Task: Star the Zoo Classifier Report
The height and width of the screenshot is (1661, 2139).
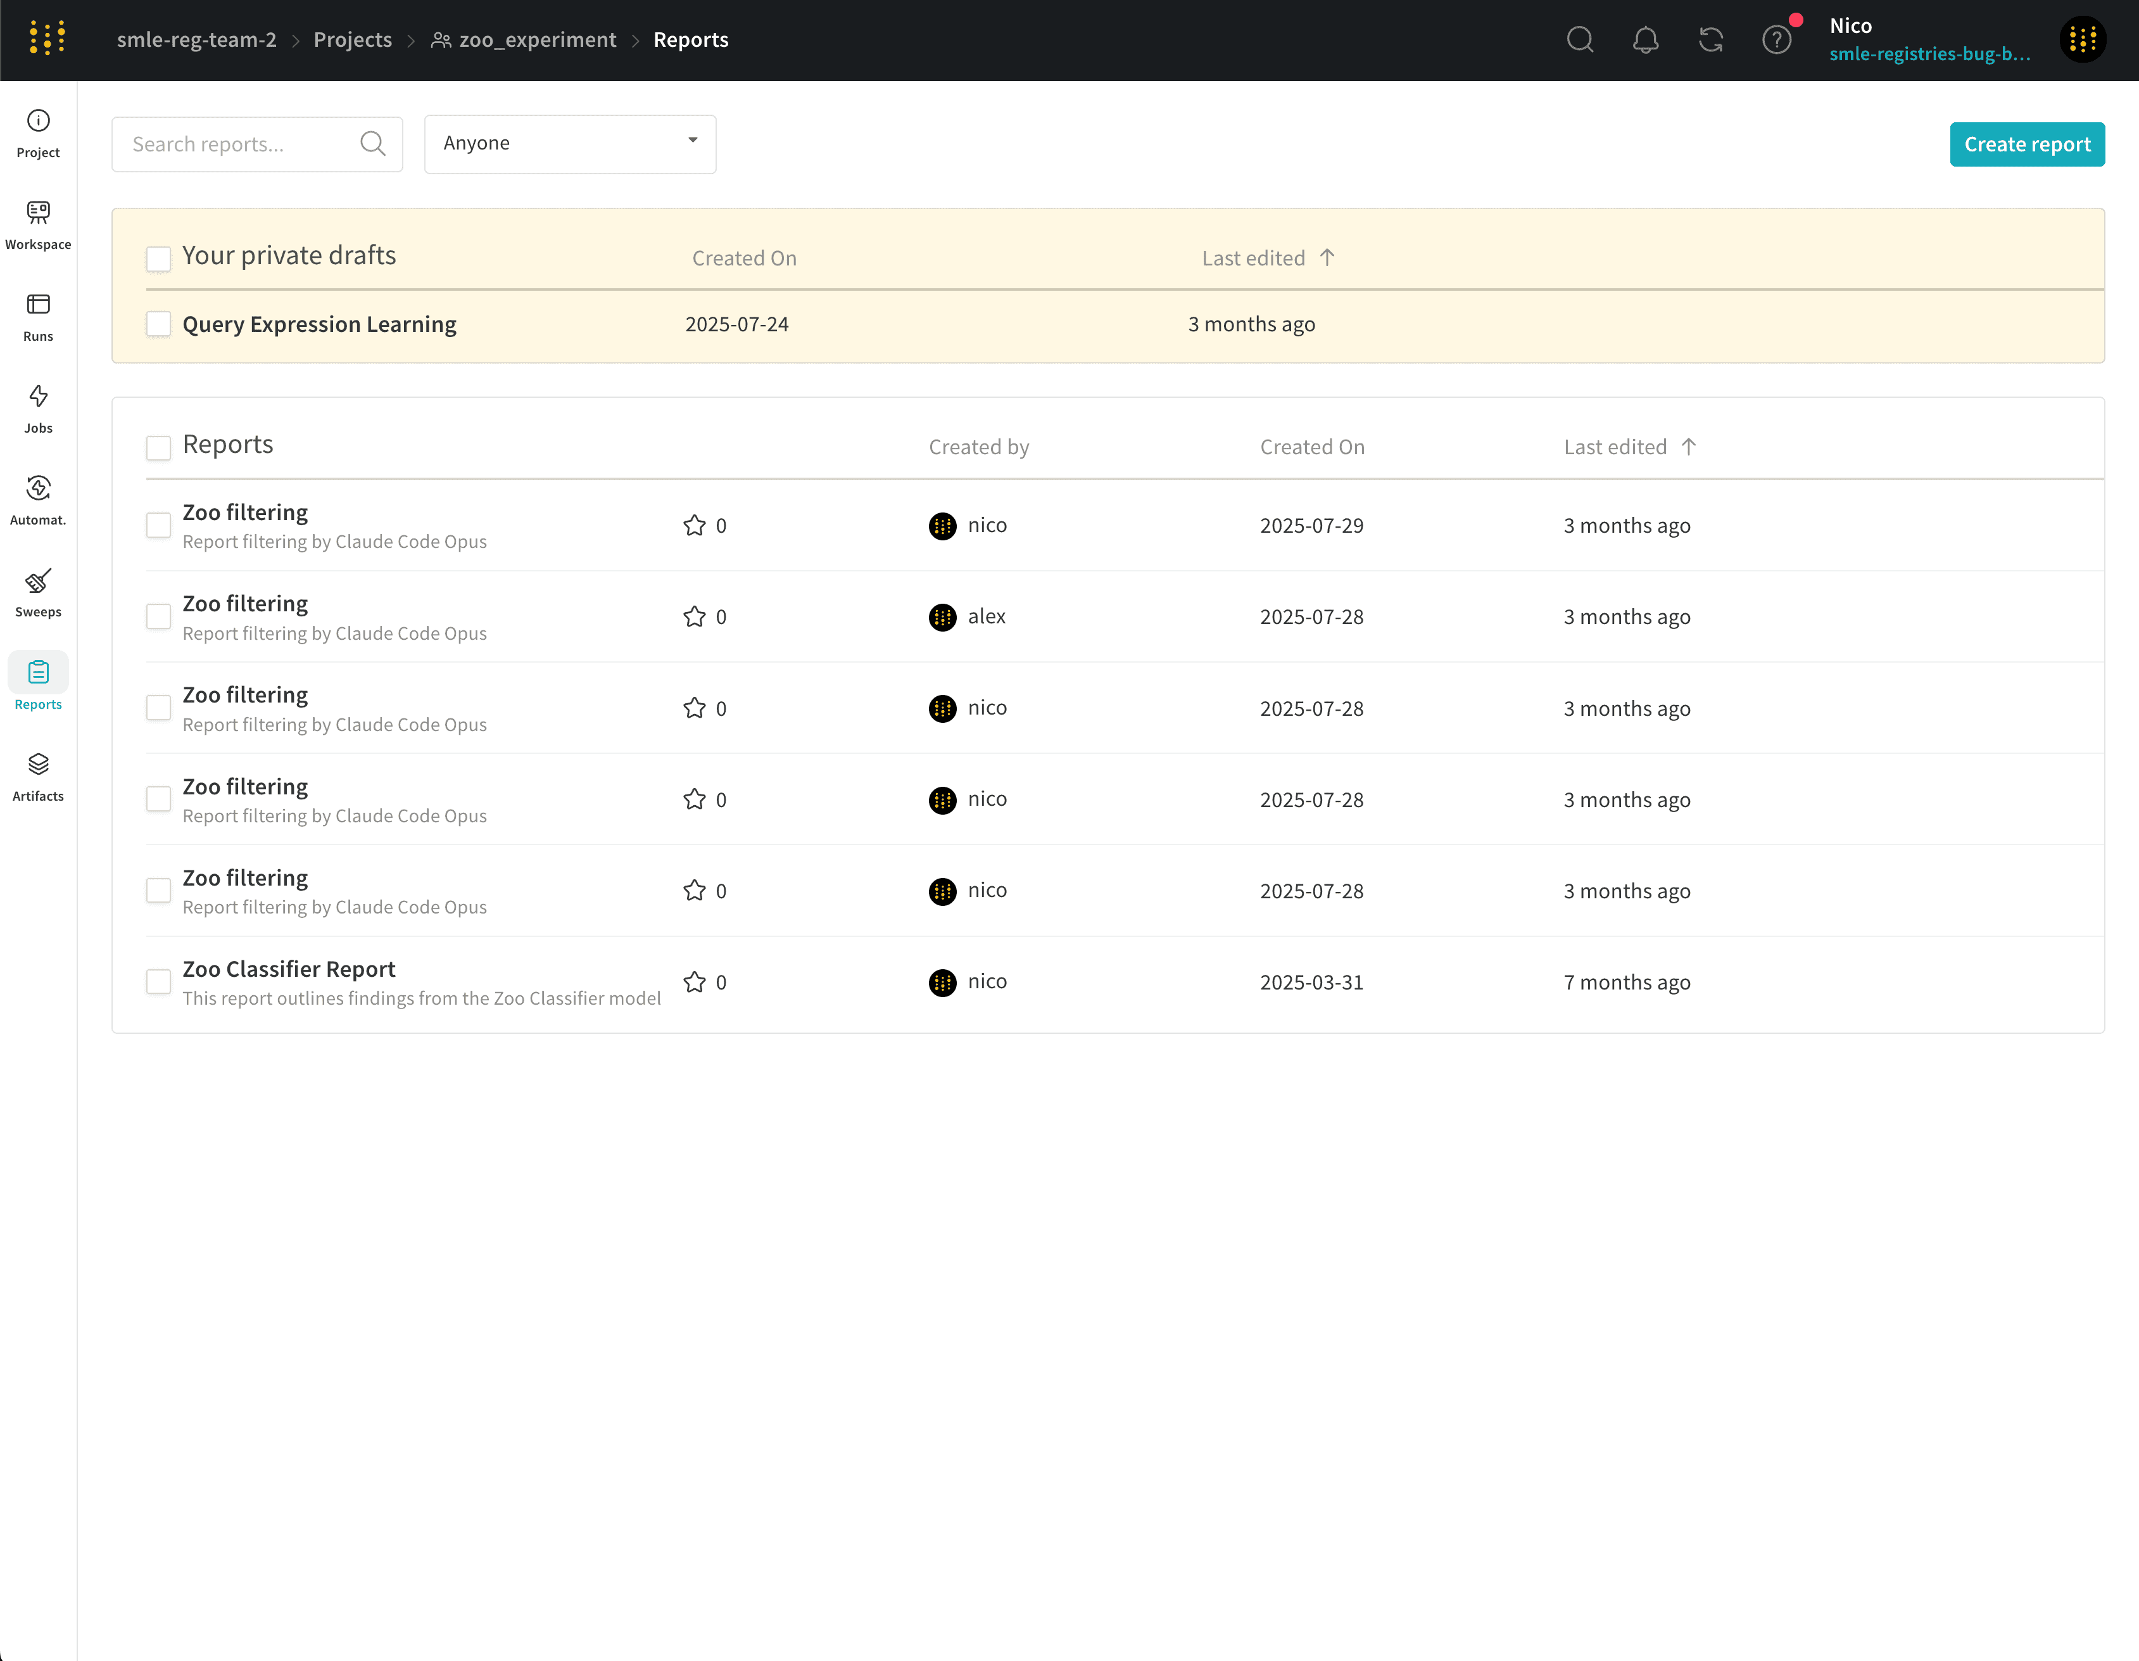Action: coord(695,982)
